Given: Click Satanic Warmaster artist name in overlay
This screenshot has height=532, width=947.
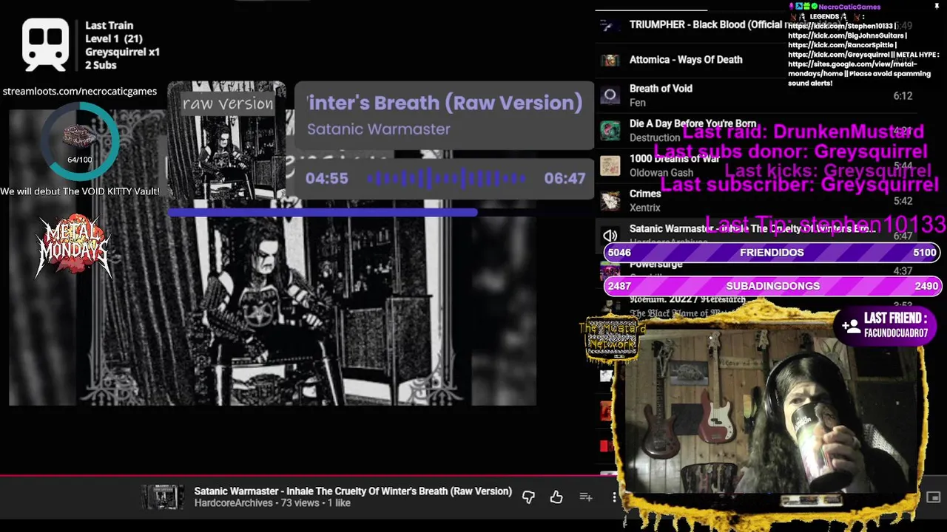Looking at the screenshot, I should pyautogui.click(x=379, y=129).
